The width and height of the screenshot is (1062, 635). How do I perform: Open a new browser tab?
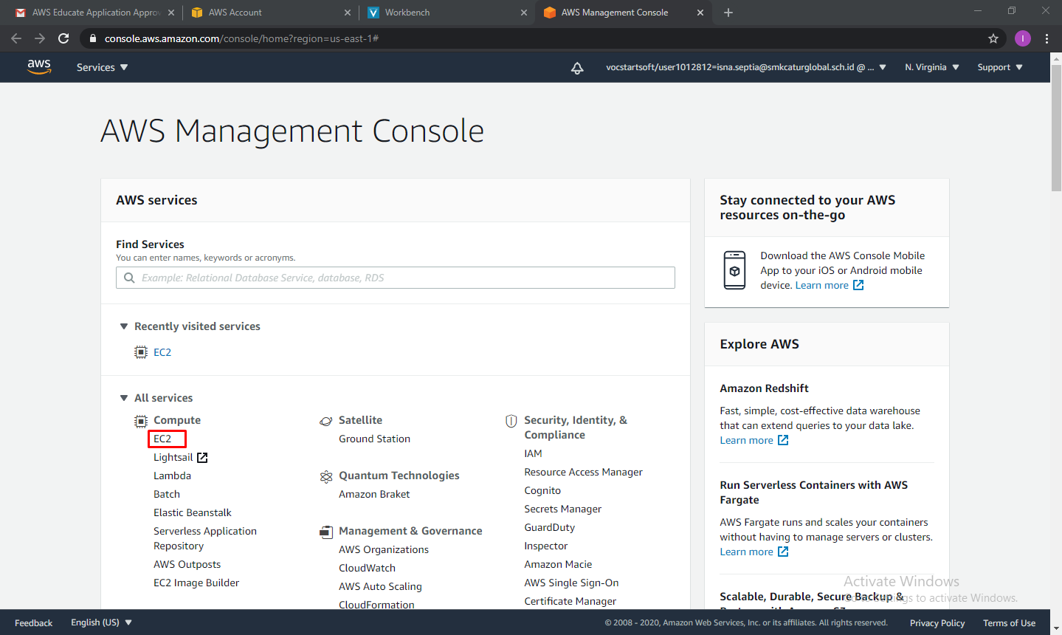tap(728, 13)
